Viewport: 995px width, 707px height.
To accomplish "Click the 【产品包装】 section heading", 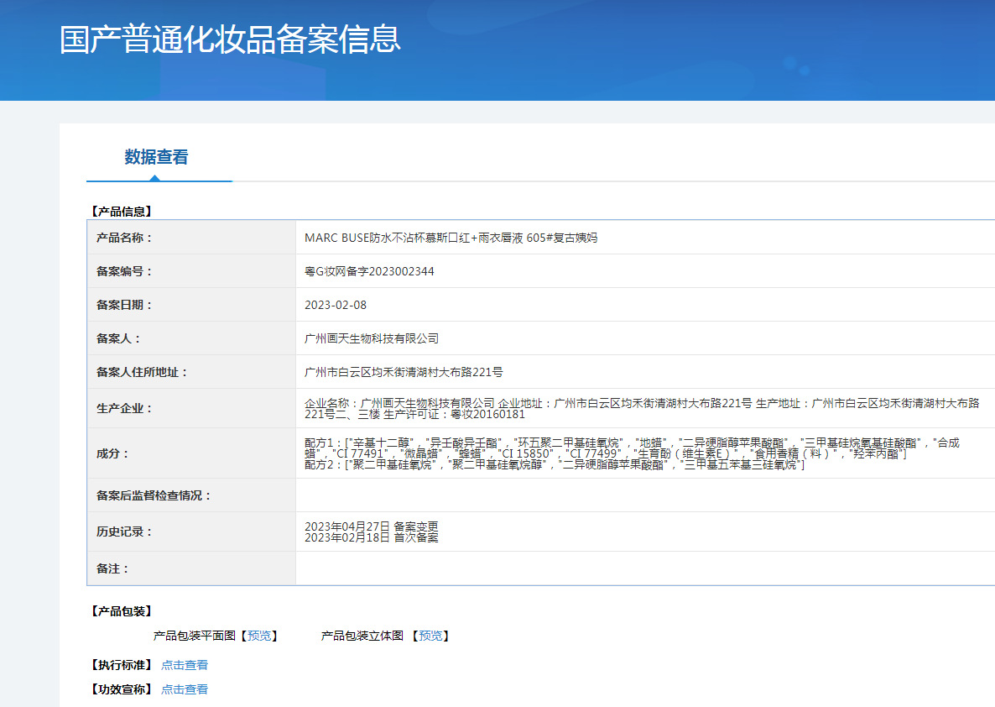I will [121, 611].
